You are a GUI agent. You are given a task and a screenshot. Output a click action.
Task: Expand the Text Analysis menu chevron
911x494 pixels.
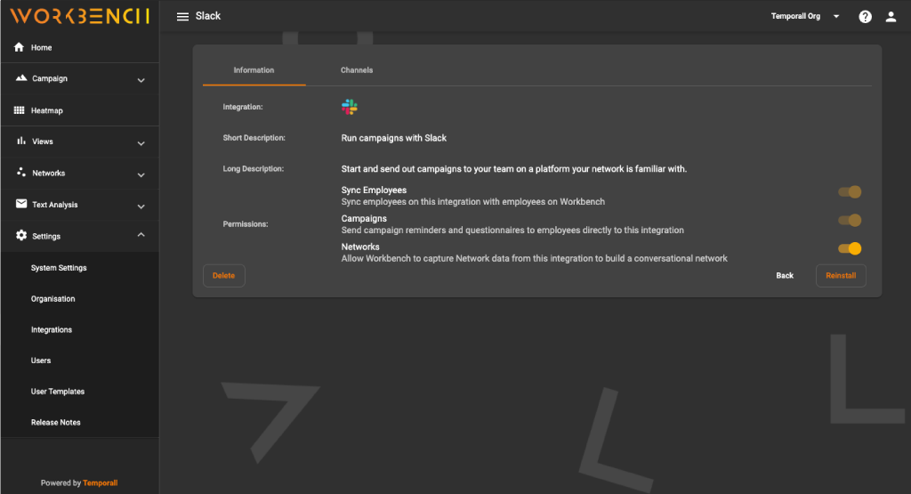[x=141, y=207]
